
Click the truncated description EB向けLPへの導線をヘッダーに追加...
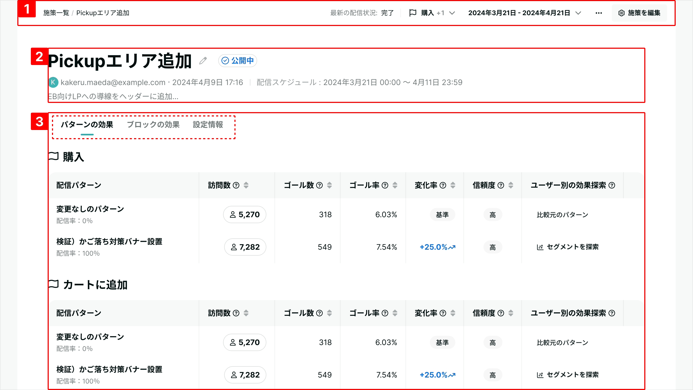113,96
